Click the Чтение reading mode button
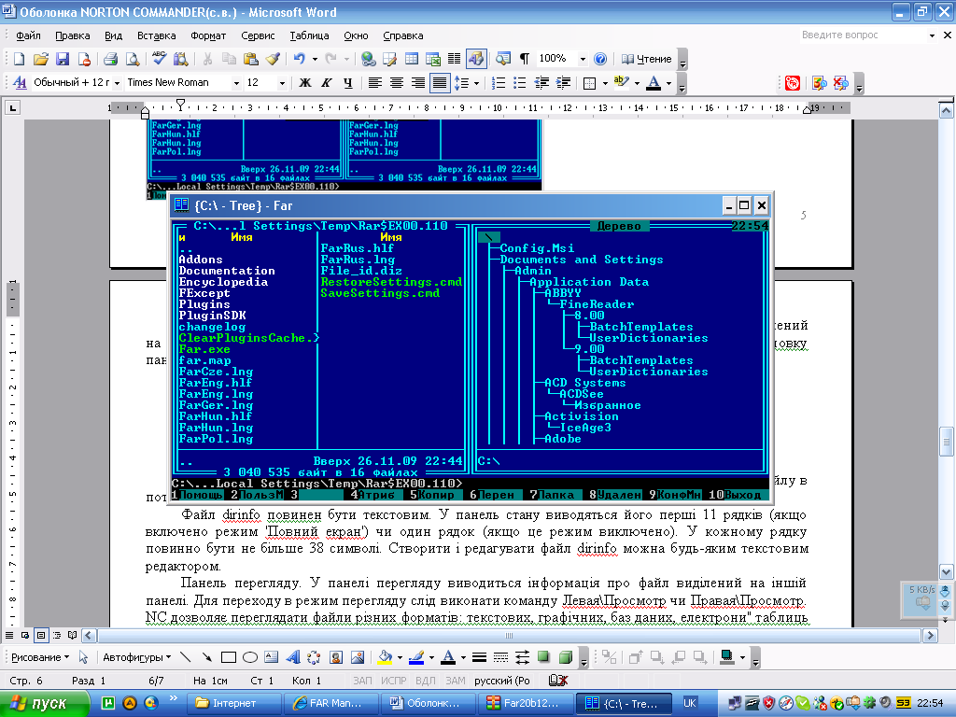The image size is (956, 717). 647,59
